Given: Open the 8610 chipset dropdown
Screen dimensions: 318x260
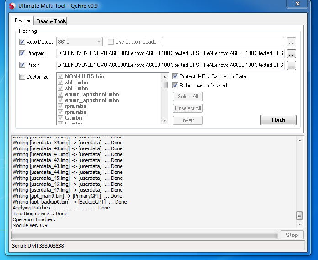Looking at the screenshot, I should [x=79, y=42].
